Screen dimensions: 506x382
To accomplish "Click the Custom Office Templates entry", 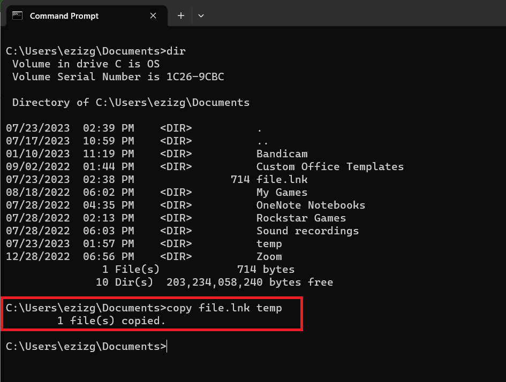I will [x=330, y=167].
